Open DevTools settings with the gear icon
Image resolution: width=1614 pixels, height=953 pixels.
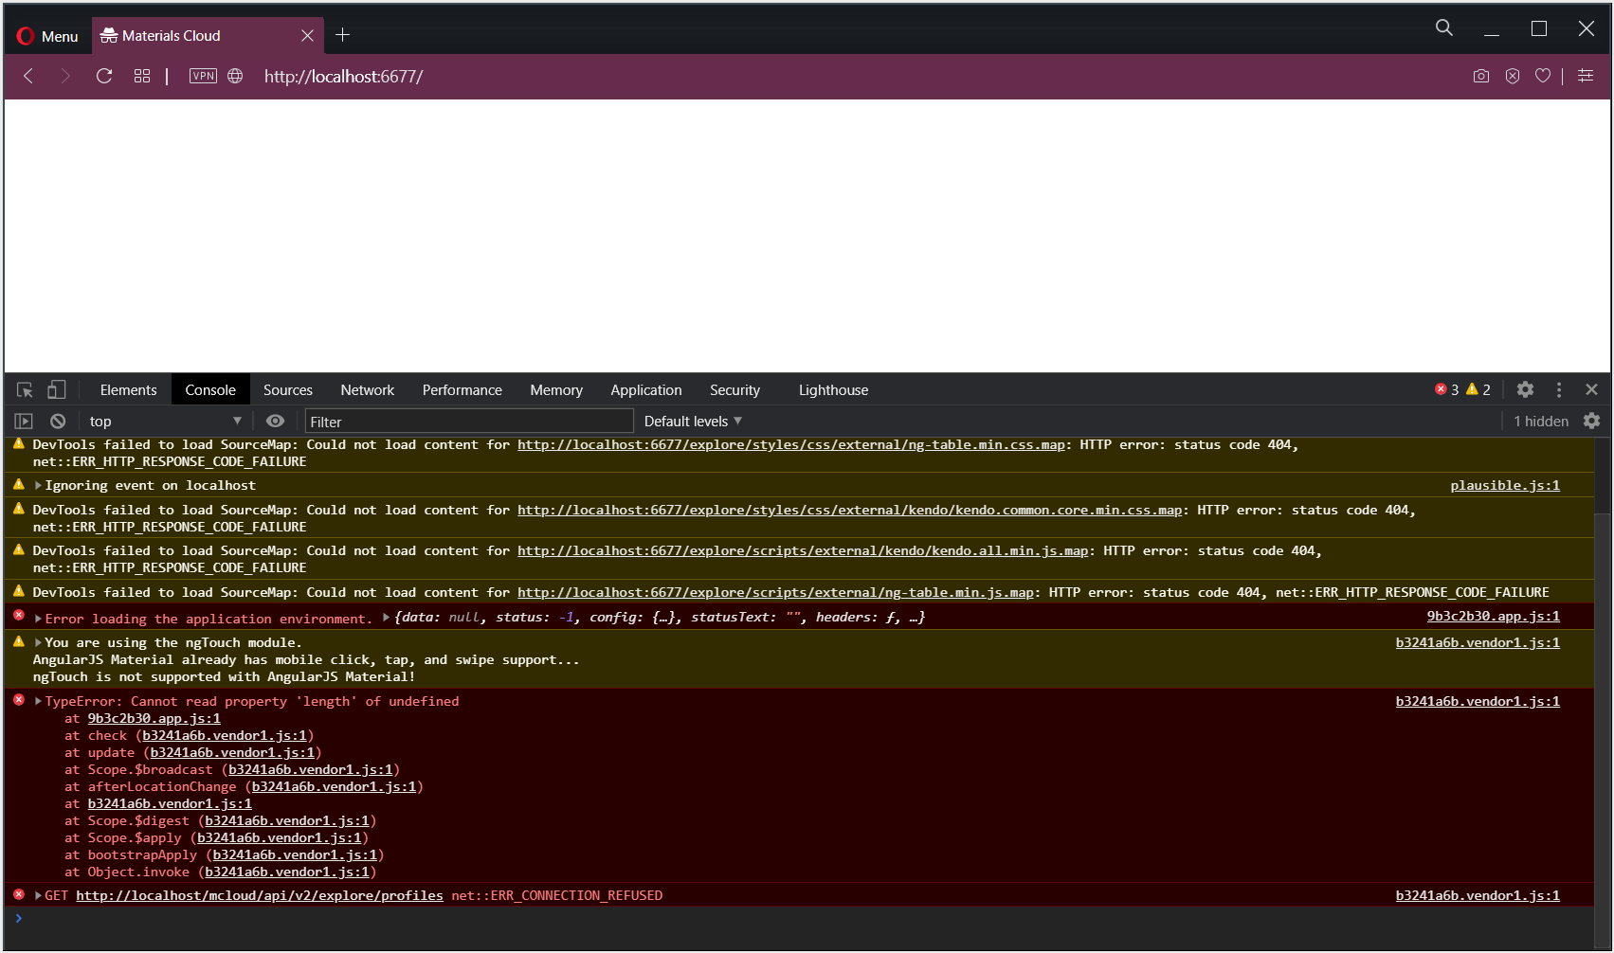click(x=1525, y=389)
